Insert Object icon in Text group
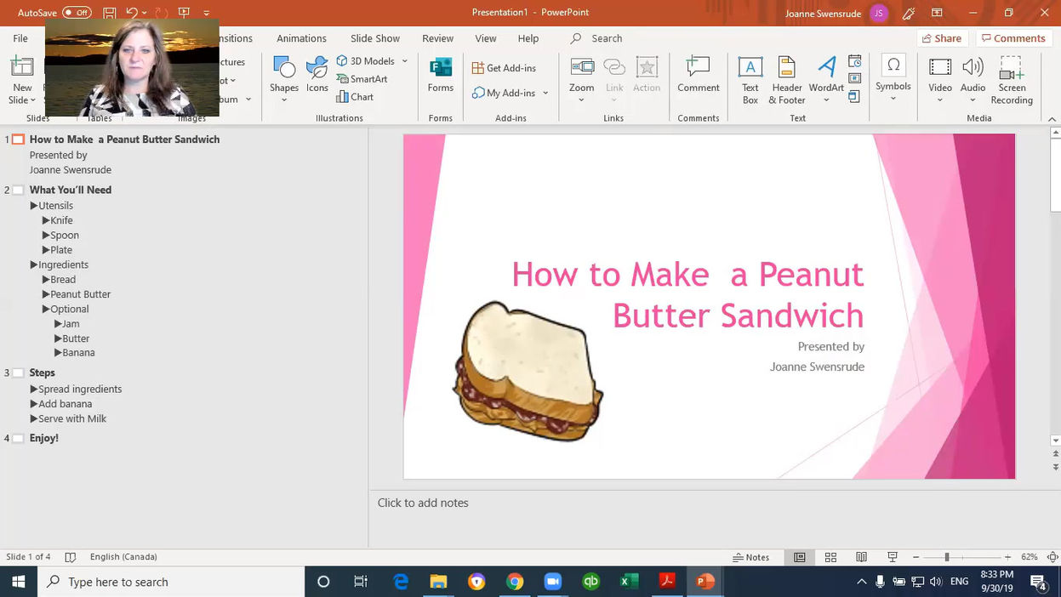Viewport: 1061px width, 597px height. pyautogui.click(x=855, y=97)
